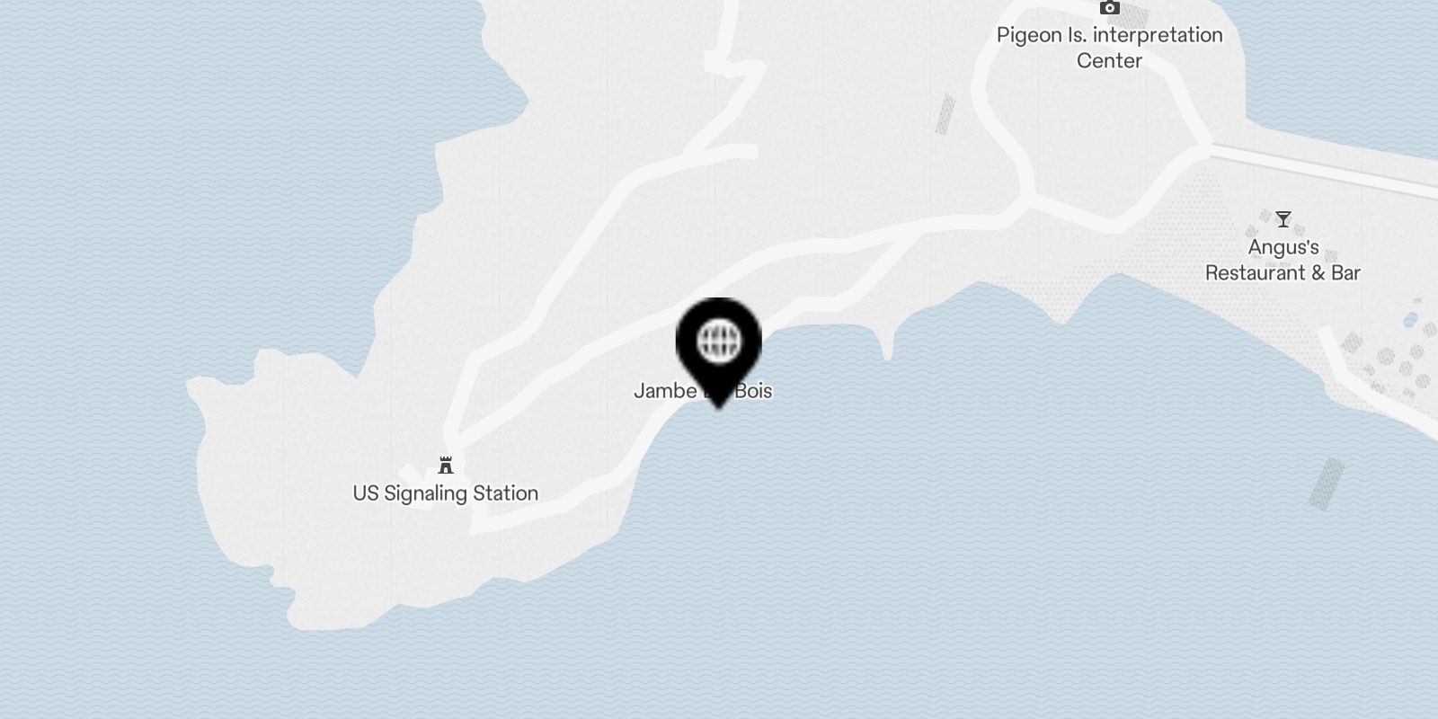The image size is (1438, 719).
Task: Open the Pigeon Is. interpretation Center label
Action: click(1110, 48)
